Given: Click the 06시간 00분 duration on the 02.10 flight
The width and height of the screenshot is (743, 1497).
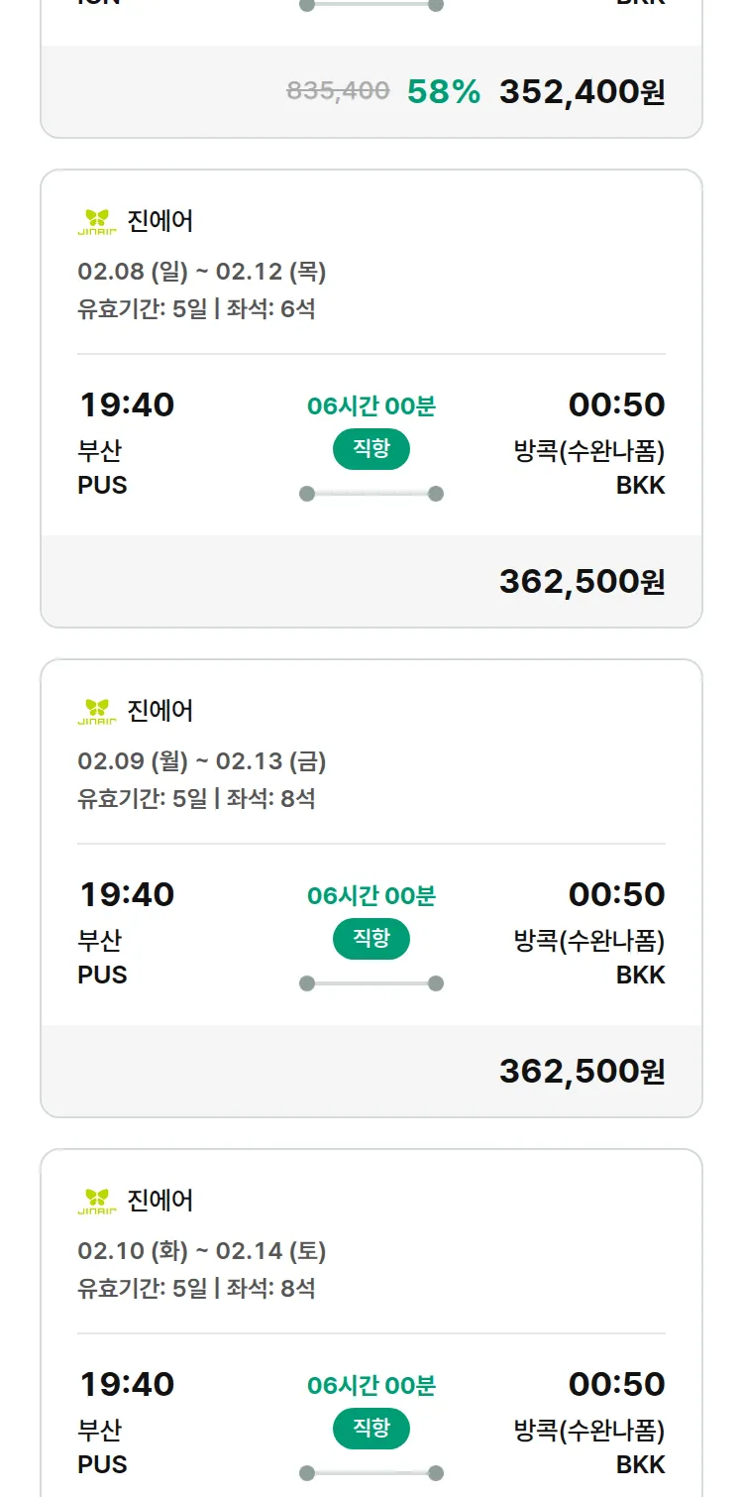Looking at the screenshot, I should coord(371,1385).
